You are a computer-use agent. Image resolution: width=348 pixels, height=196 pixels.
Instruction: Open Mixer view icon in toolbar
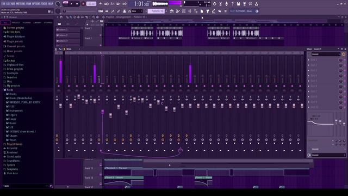tap(190, 11)
